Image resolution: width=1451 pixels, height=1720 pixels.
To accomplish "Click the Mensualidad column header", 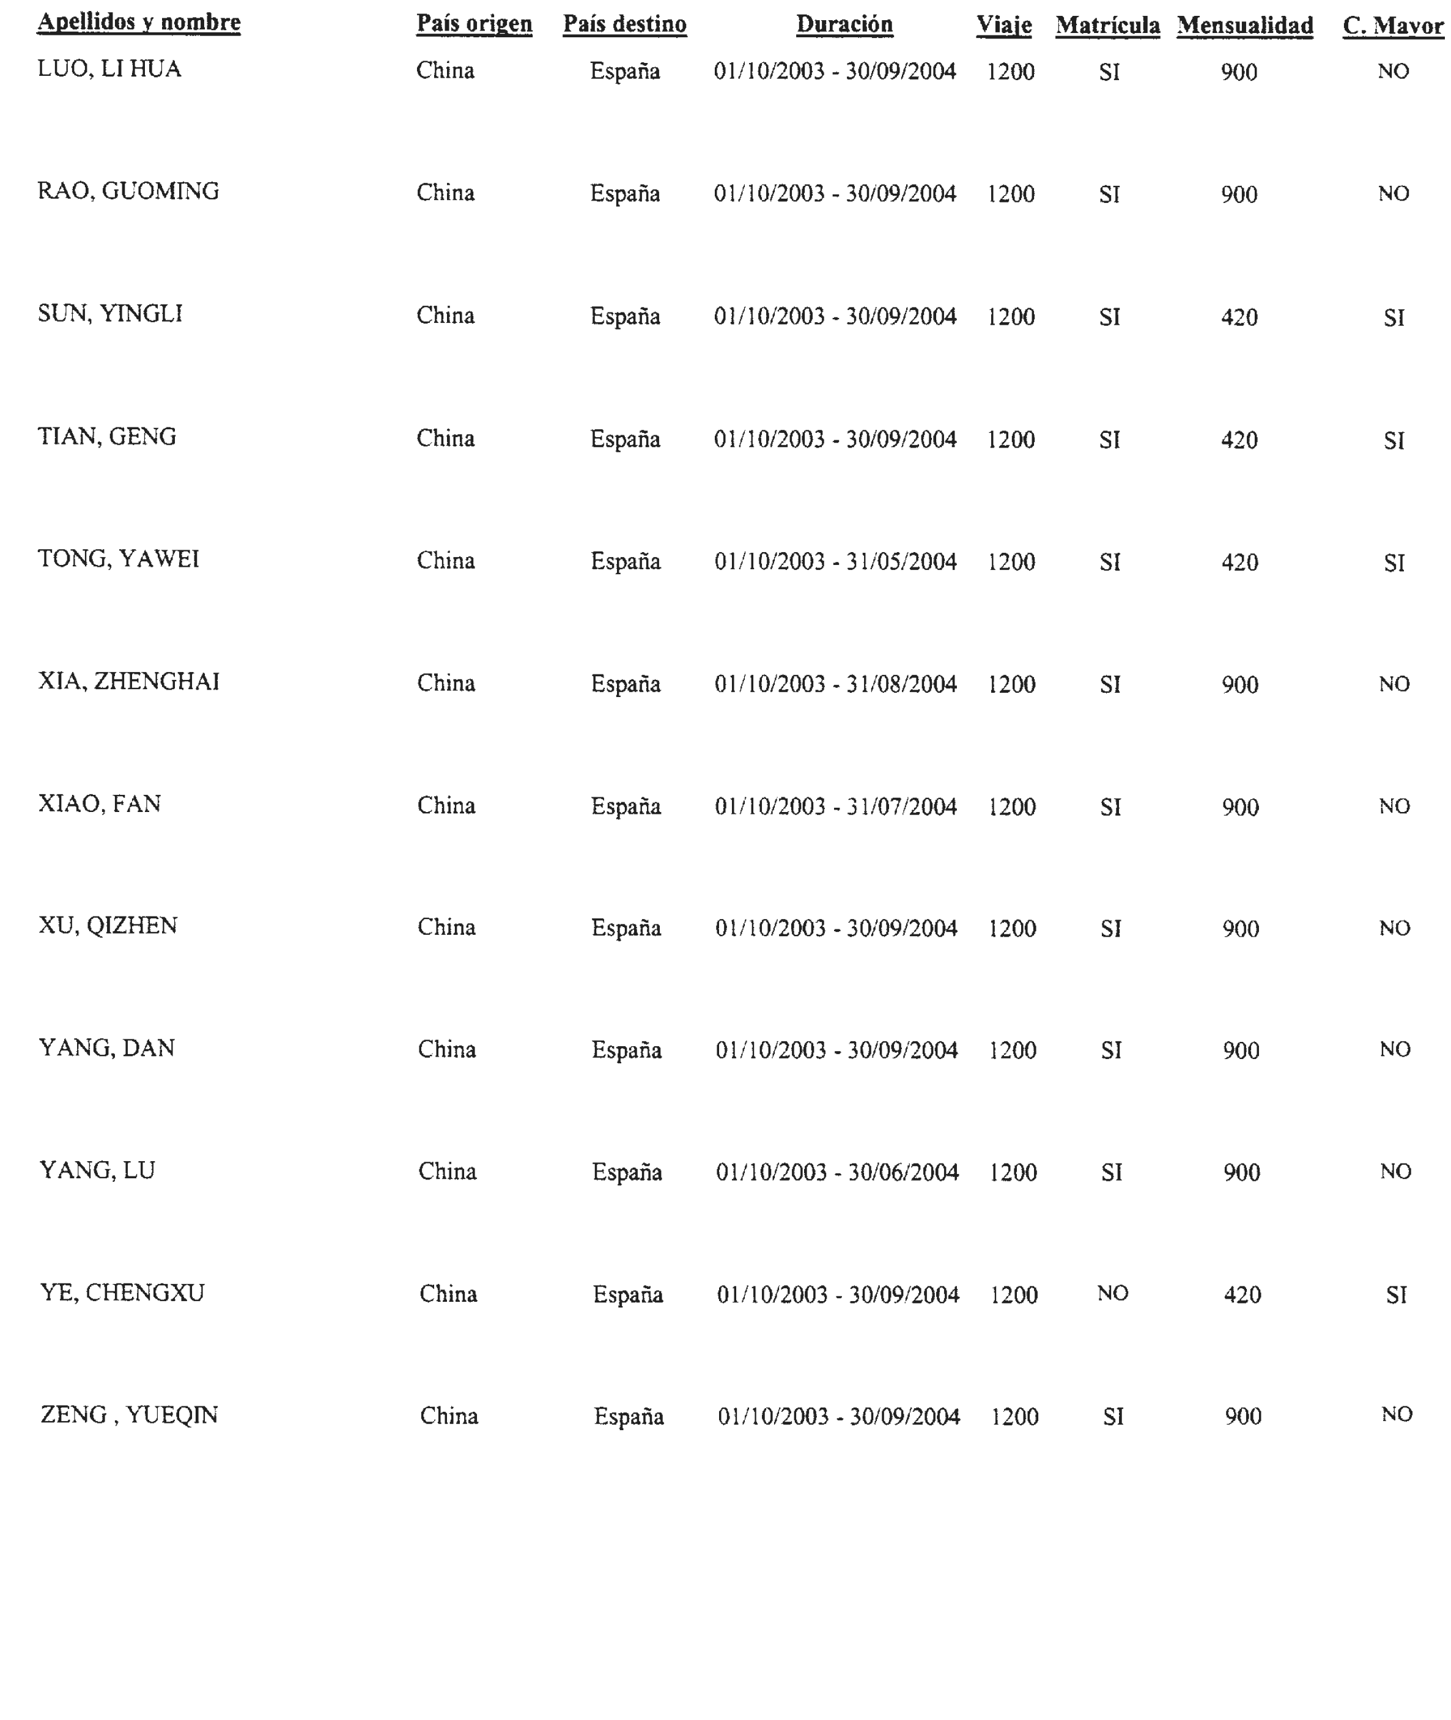I will tap(1246, 26).
